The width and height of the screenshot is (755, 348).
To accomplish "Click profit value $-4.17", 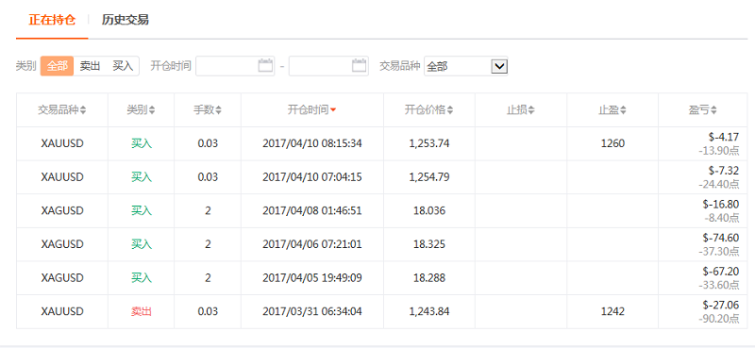I will coord(724,137).
